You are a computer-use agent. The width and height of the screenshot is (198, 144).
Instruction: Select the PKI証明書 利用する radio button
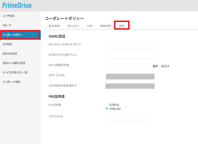pos(107,105)
